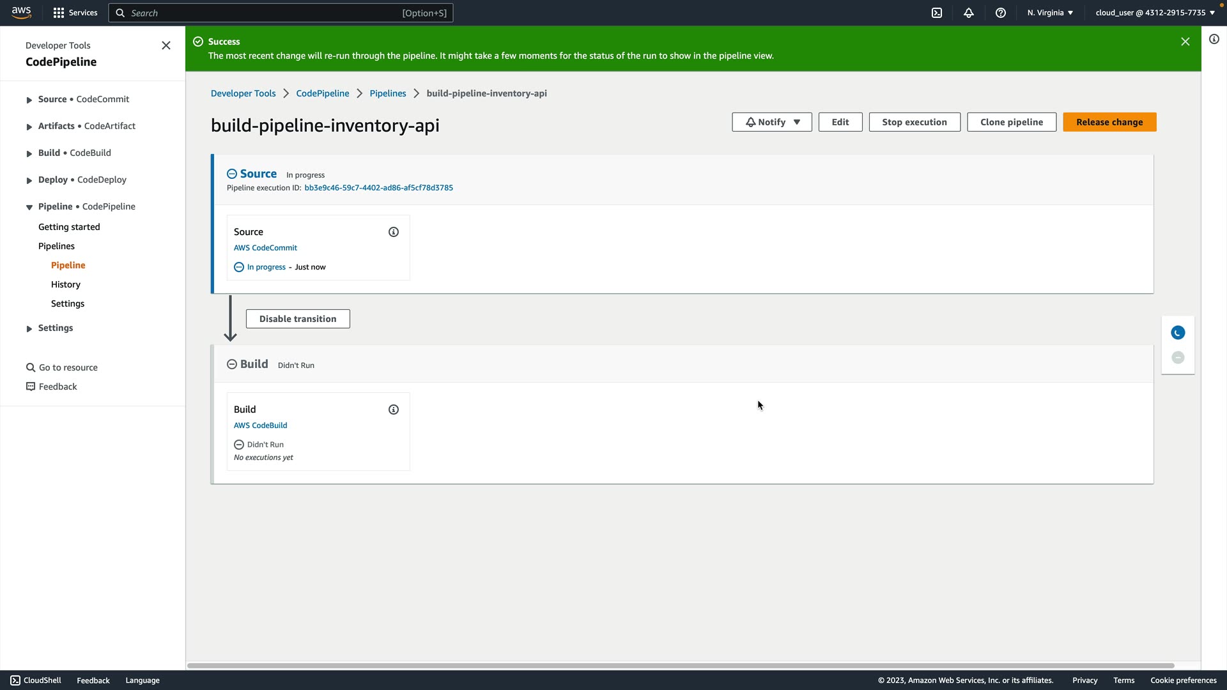Select History in the sidebar
The height and width of the screenshot is (690, 1227).
66,284
